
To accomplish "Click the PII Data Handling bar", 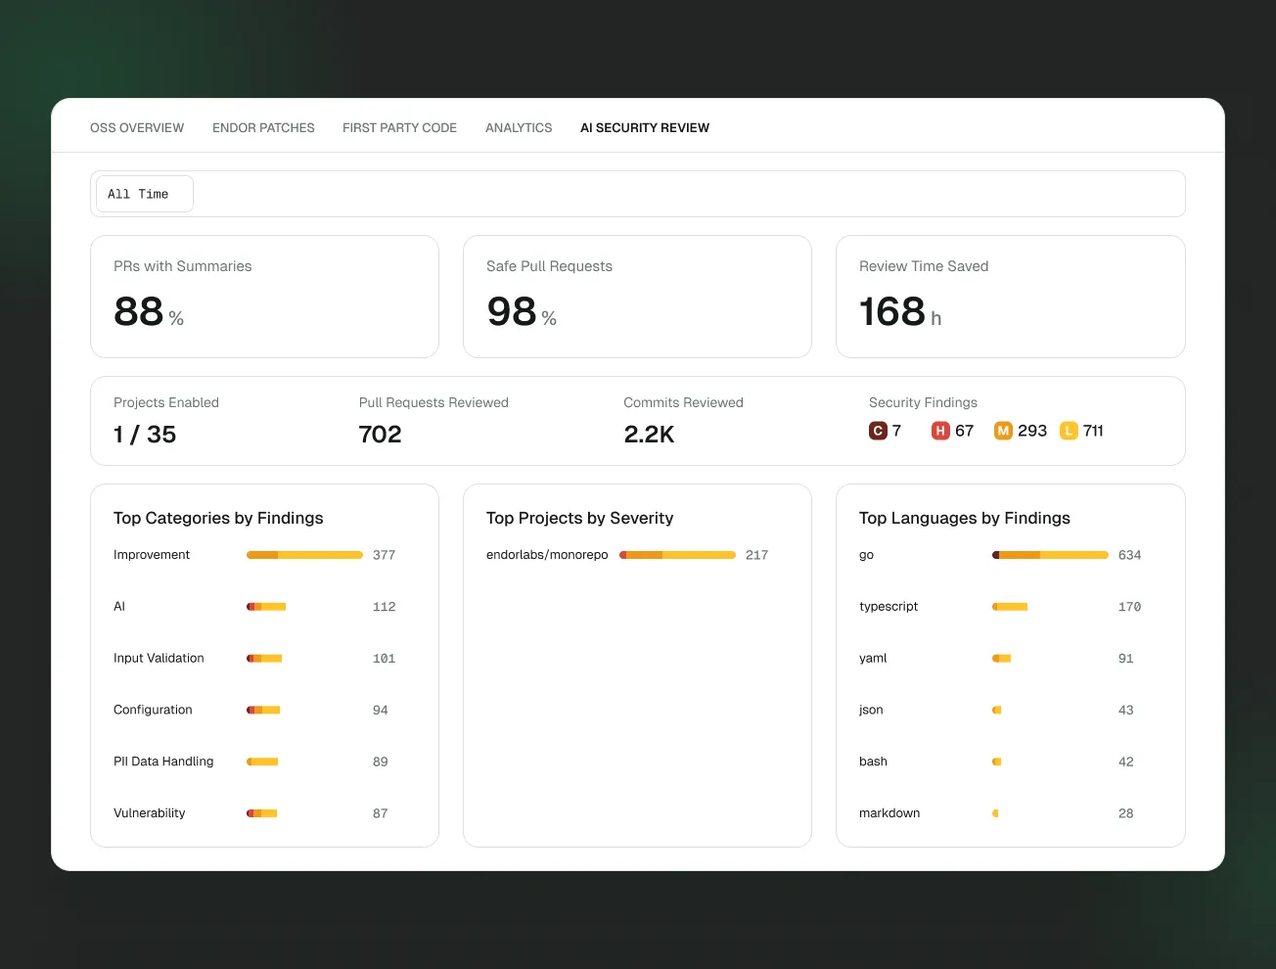I will [x=262, y=761].
